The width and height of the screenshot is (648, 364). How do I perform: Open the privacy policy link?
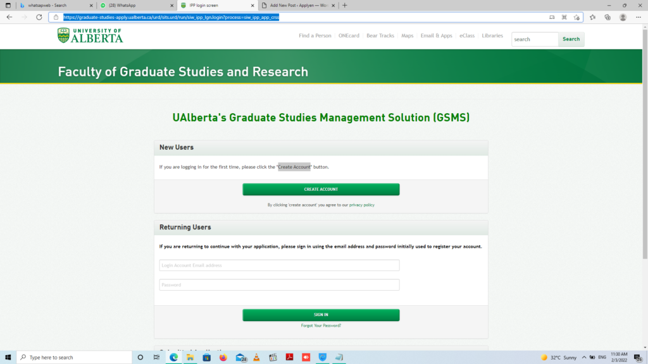tap(361, 205)
